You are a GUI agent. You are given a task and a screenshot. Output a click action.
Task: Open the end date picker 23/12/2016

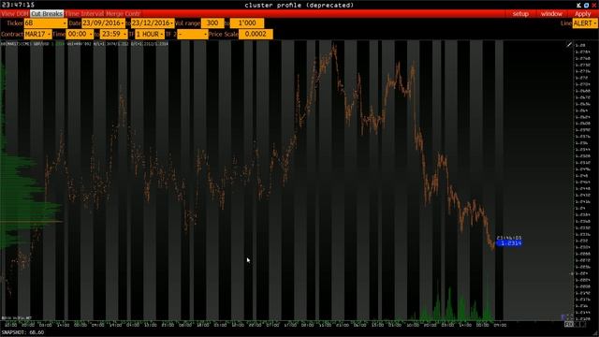153,23
